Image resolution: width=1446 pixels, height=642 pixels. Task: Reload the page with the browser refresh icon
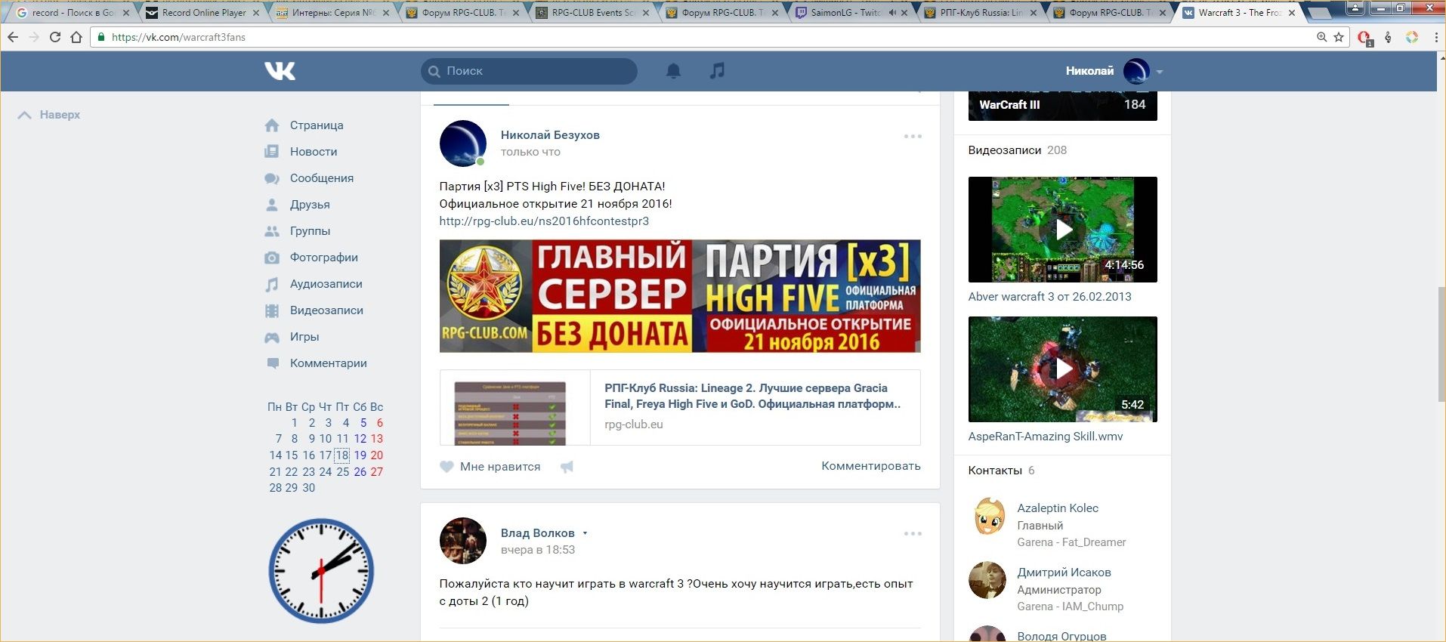55,37
